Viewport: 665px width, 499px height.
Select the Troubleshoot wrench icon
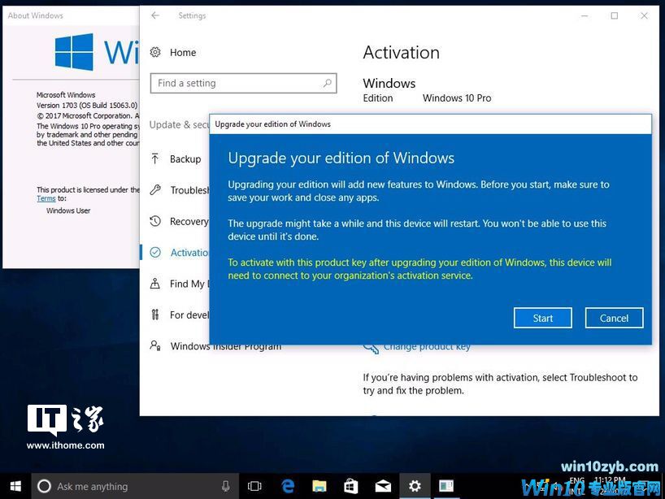point(155,190)
